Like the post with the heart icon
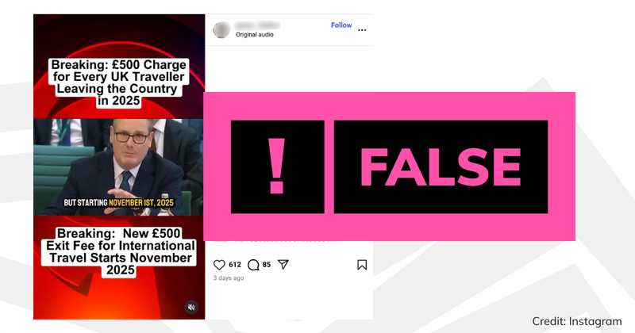The width and height of the screenshot is (635, 333). [219, 265]
